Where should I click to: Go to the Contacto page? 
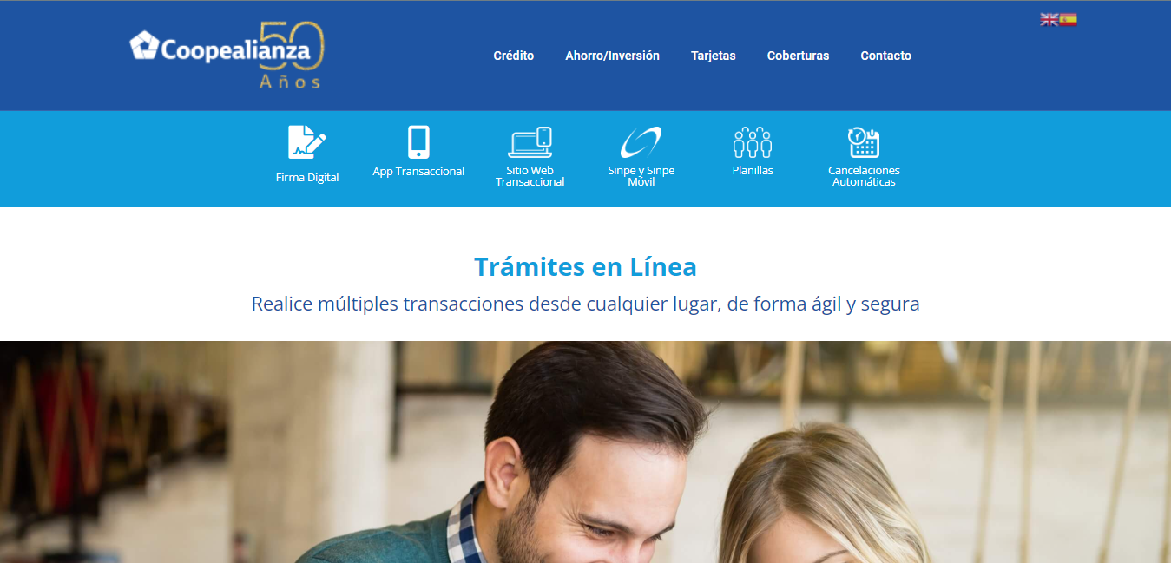coord(885,56)
